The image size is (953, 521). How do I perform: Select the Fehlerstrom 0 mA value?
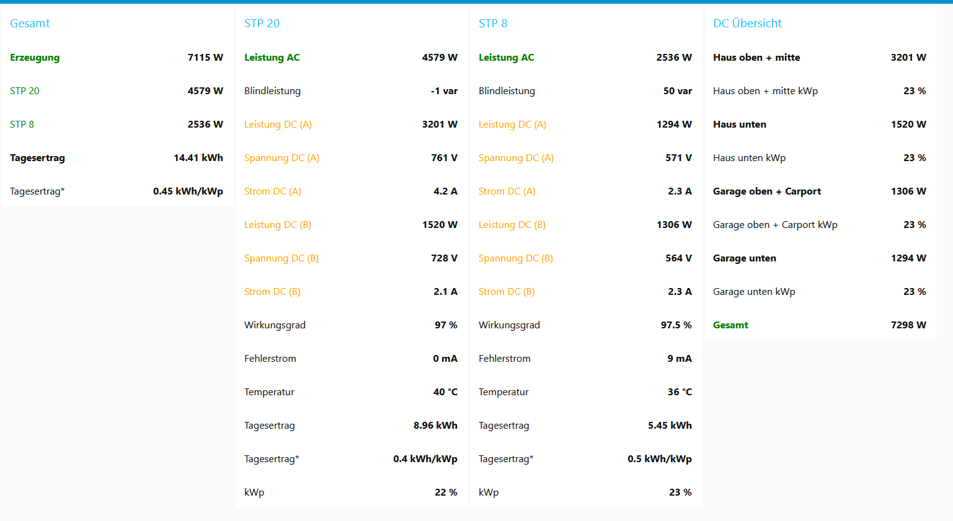[x=445, y=359]
